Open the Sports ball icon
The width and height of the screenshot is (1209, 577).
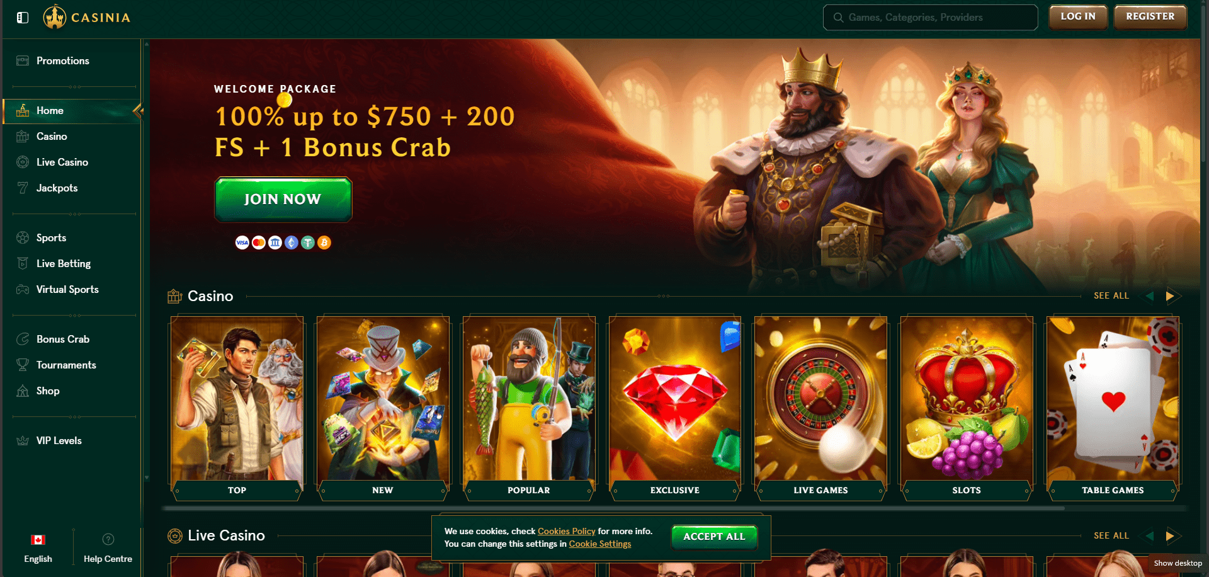pos(23,237)
